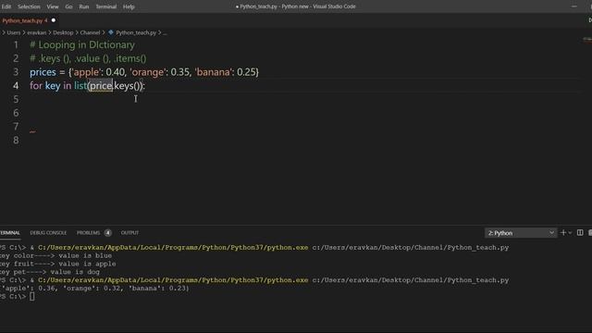Click terminal output 'key color----> value is blue'
592x333 pixels.
tap(55, 255)
